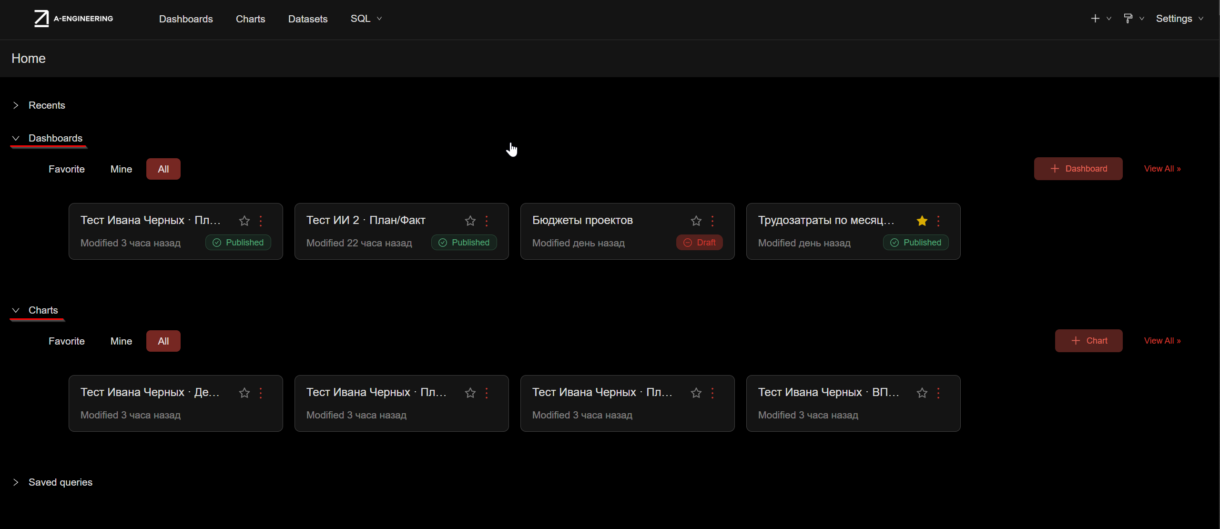The image size is (1220, 529).
Task: Open more options for Тест ИИ 2 dashboard
Action: 487,221
